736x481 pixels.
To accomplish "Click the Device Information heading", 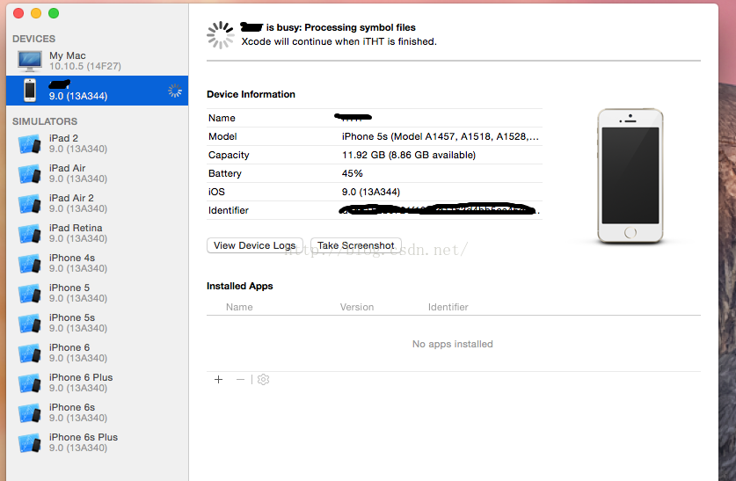I will 251,94.
